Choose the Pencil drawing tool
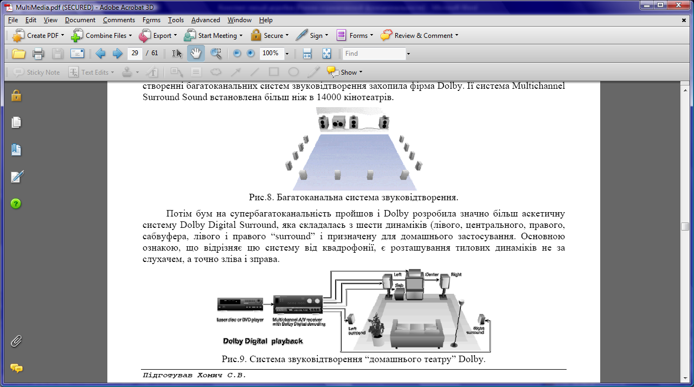This screenshot has width=694, height=387. 313,72
